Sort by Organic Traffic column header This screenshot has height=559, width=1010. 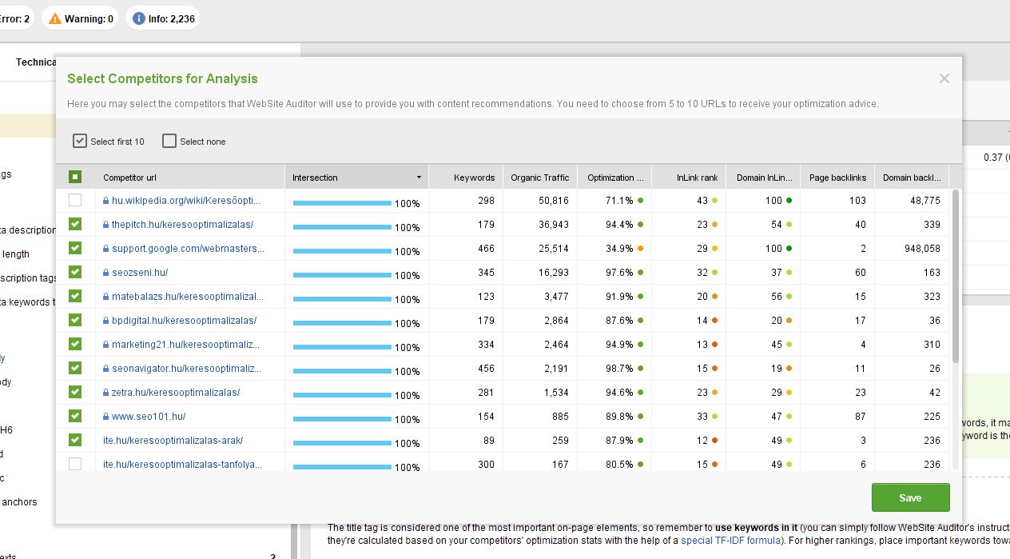tap(539, 178)
